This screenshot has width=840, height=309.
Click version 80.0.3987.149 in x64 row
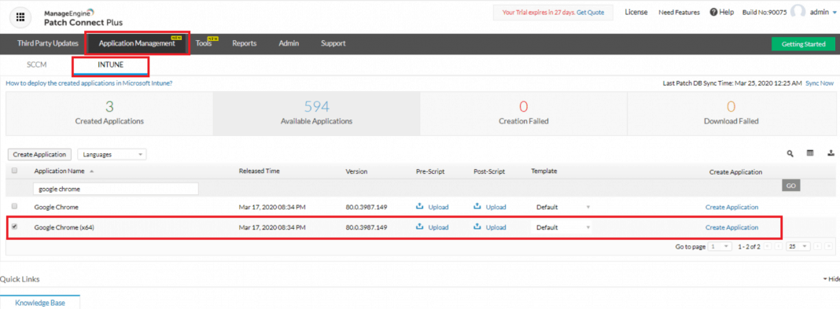pyautogui.click(x=367, y=227)
